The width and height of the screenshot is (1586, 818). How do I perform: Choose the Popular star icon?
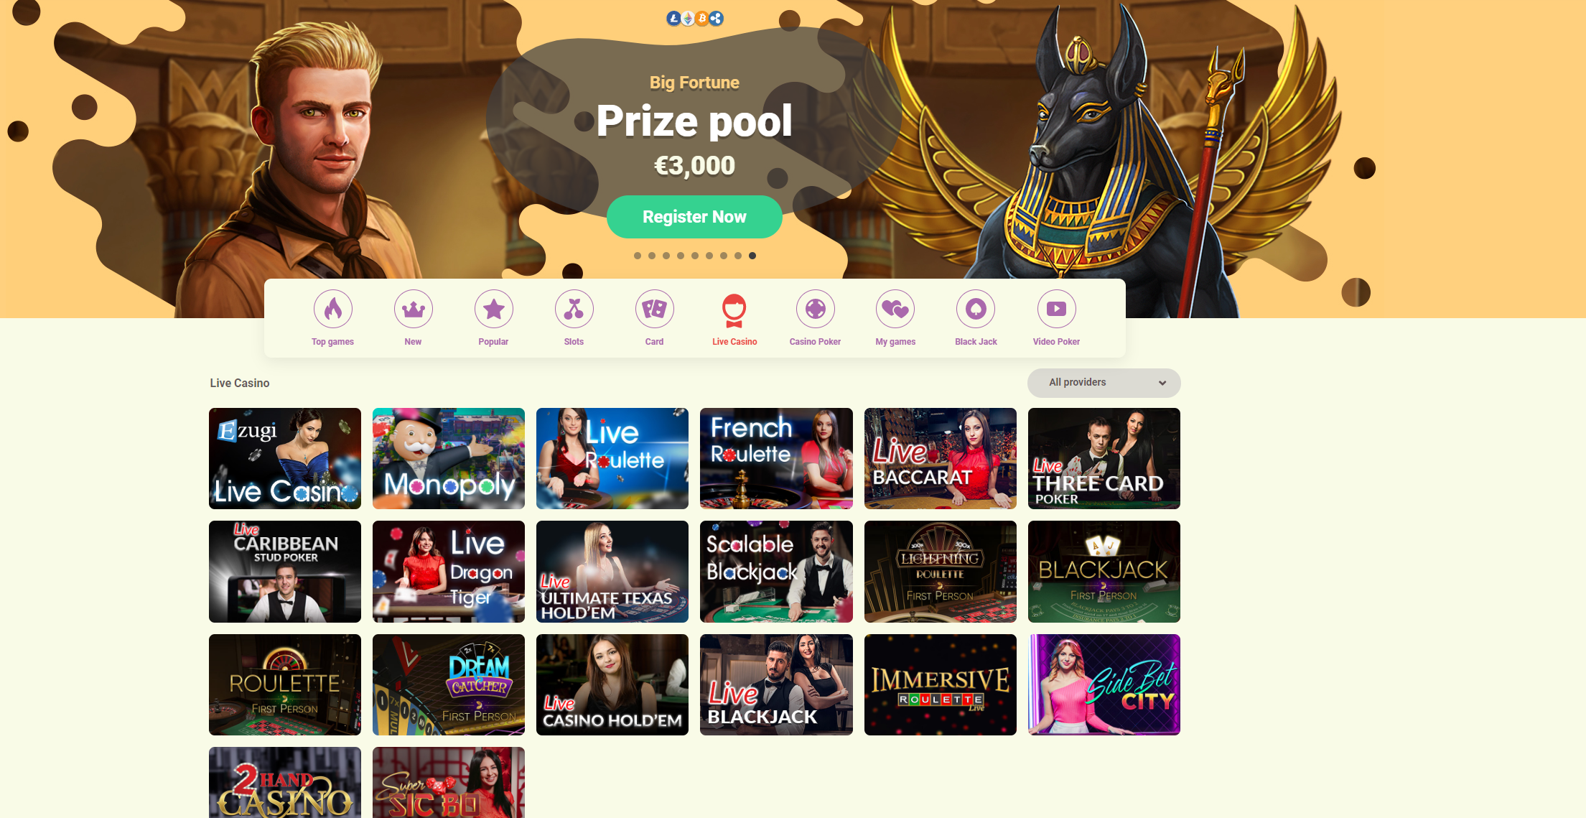[493, 310]
